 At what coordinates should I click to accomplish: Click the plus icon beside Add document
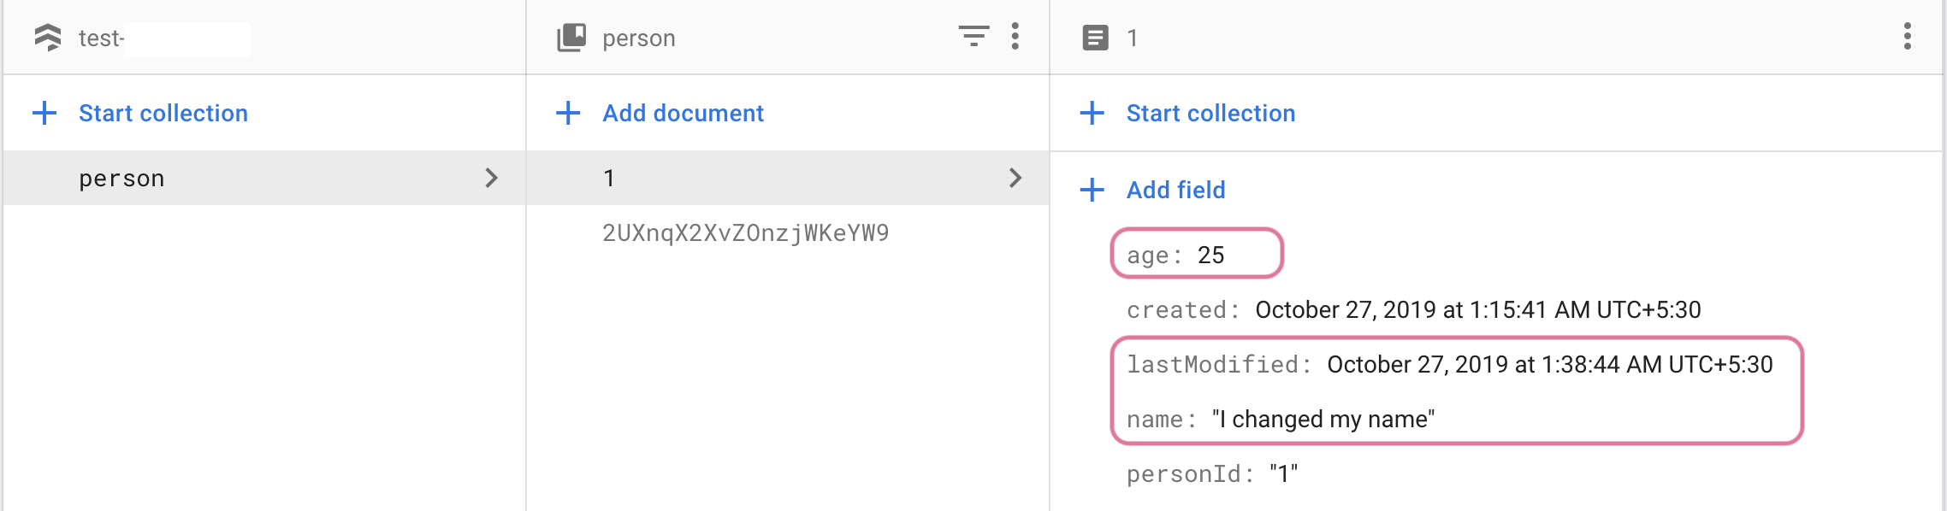pos(568,113)
